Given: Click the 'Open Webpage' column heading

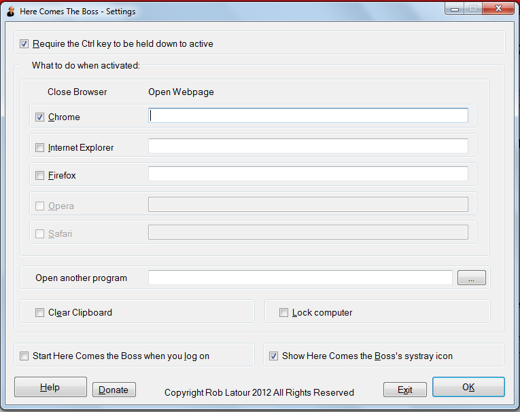Looking at the screenshot, I should (181, 92).
